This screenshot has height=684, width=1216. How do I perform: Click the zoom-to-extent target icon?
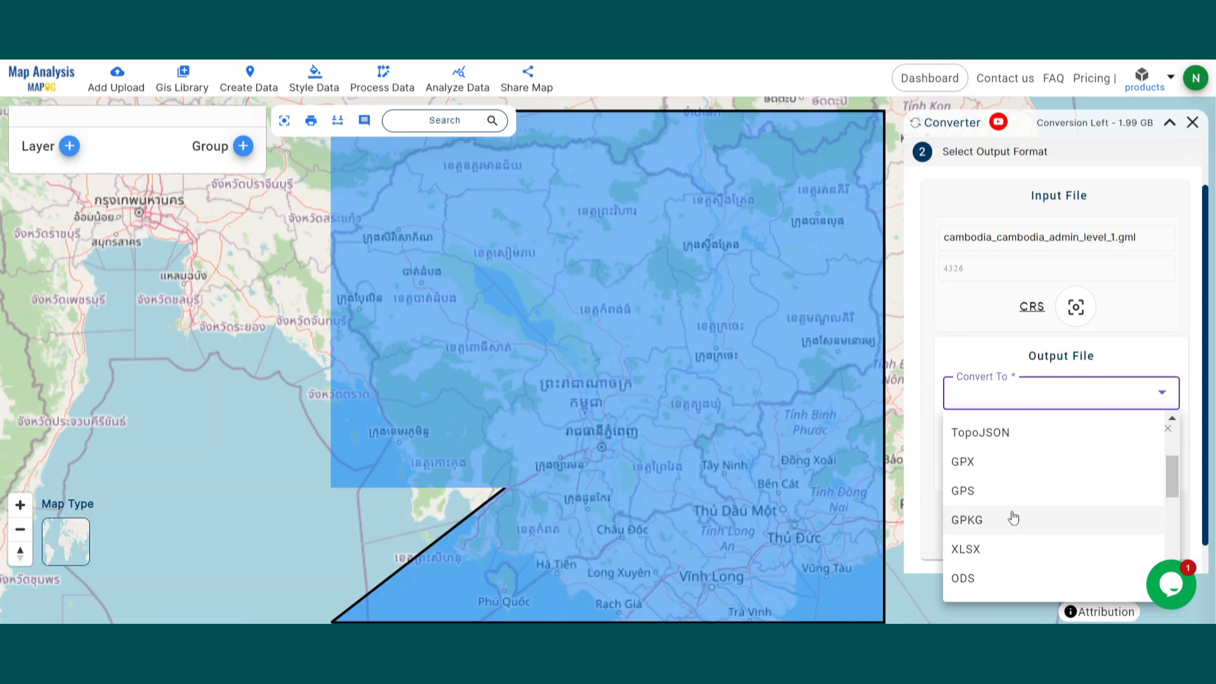[x=284, y=120]
